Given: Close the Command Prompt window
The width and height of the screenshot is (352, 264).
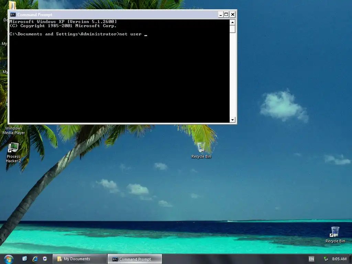Looking at the screenshot, I should pos(233,14).
